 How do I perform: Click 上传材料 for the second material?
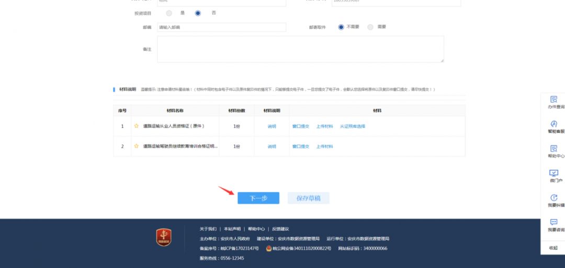click(324, 147)
